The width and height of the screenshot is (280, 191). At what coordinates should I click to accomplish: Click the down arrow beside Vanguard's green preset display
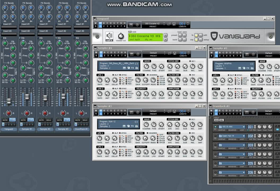pyautogui.click(x=165, y=40)
